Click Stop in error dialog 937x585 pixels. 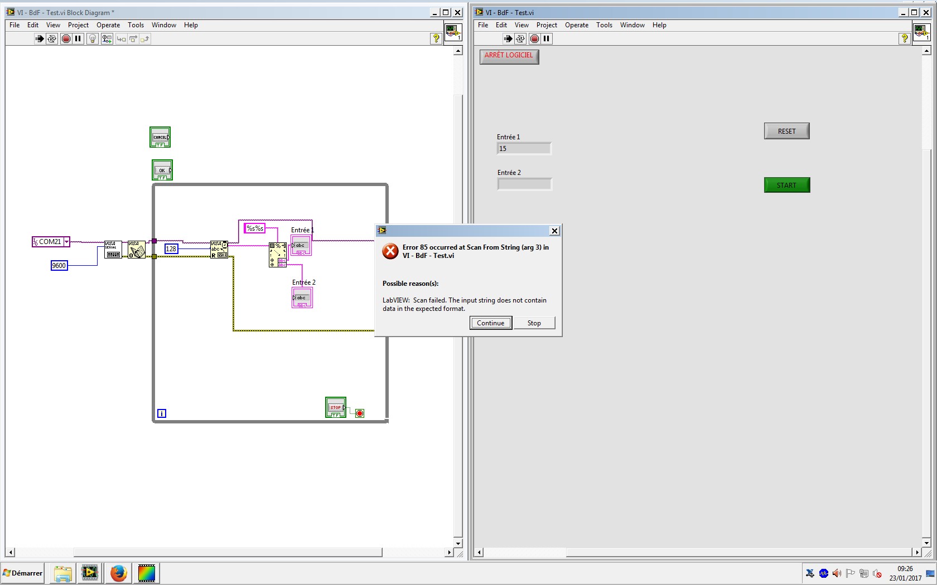click(534, 323)
